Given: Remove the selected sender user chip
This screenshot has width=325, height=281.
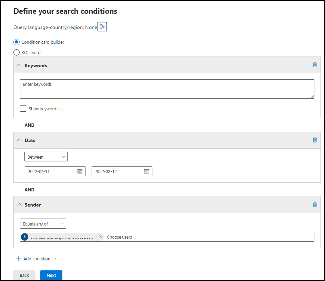Looking at the screenshot, I should point(101,237).
